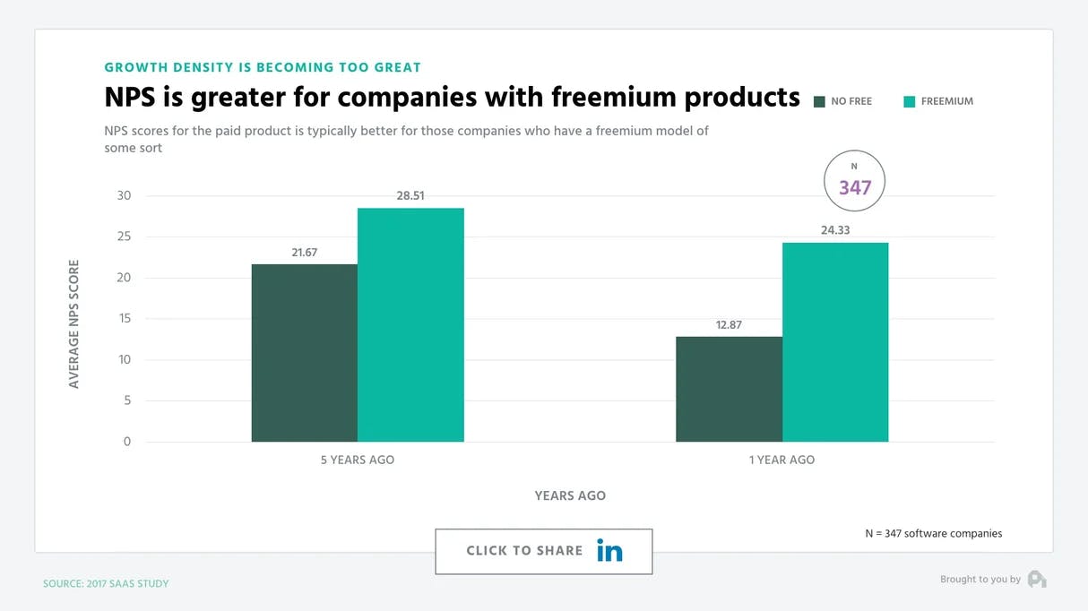Select the No Free bar for 5 years ago

(x=305, y=352)
